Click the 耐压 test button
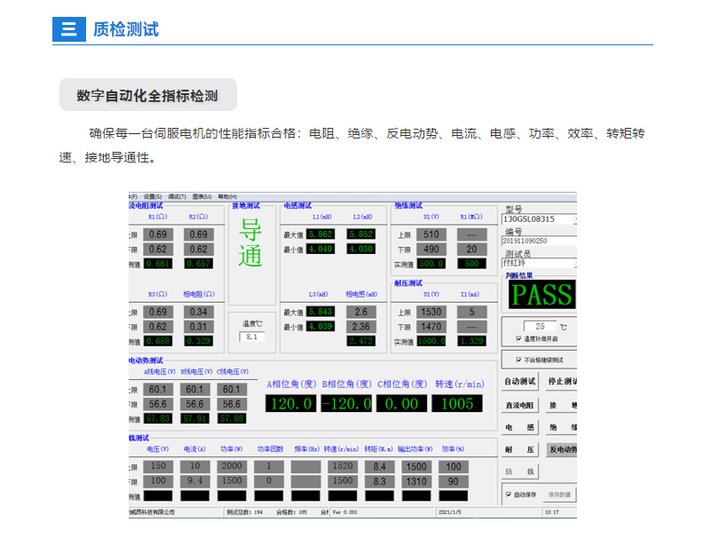 point(520,450)
